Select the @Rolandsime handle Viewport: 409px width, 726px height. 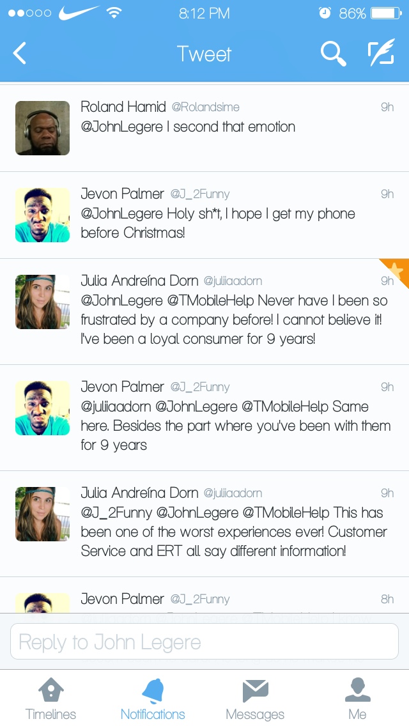206,107
